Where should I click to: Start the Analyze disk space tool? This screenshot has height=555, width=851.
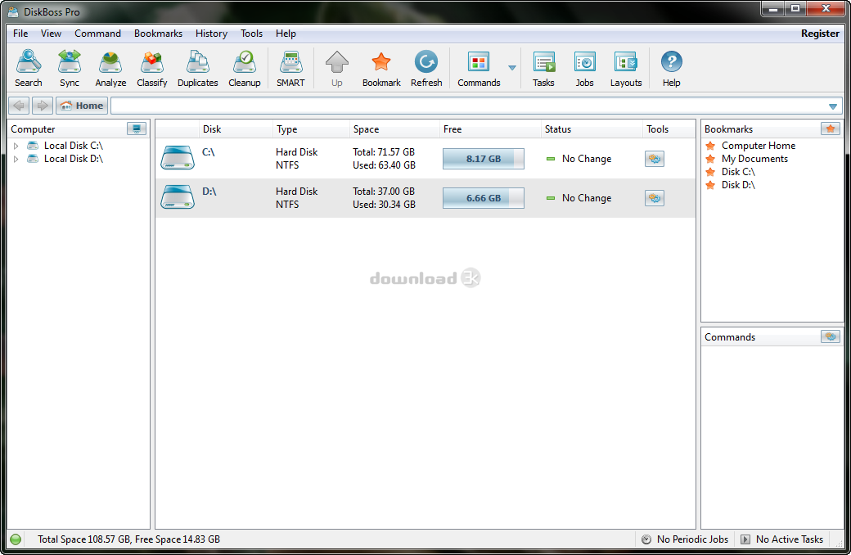[110, 69]
